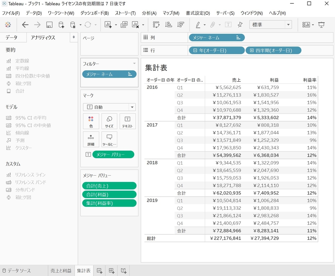This screenshot has height=276, width=335.
Task: Open the 分析(A) menu
Action: coord(149,13)
